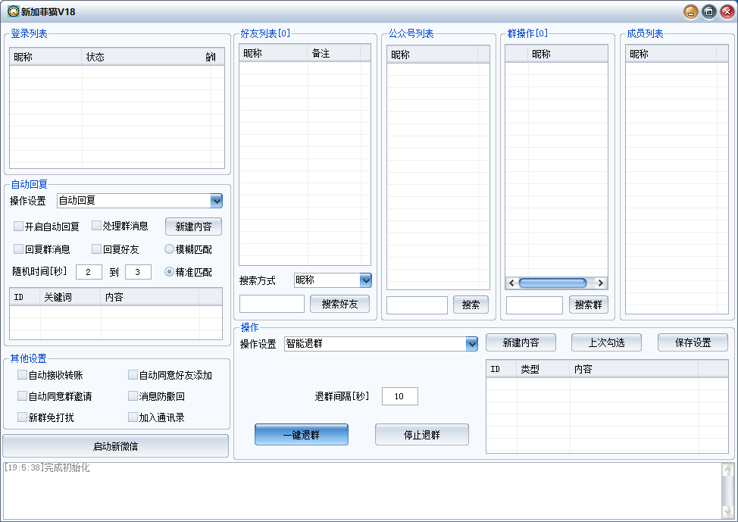Open the 自动回复 operation settings dropdown

(217, 201)
